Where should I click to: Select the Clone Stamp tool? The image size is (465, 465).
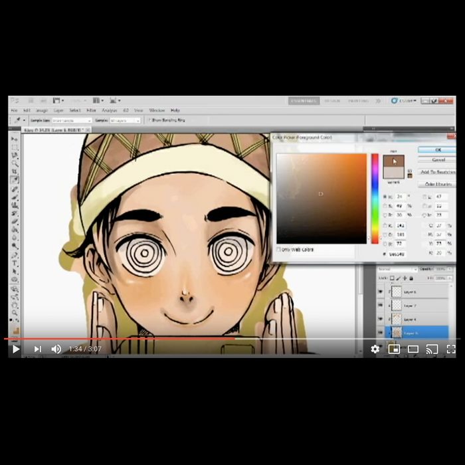click(14, 205)
